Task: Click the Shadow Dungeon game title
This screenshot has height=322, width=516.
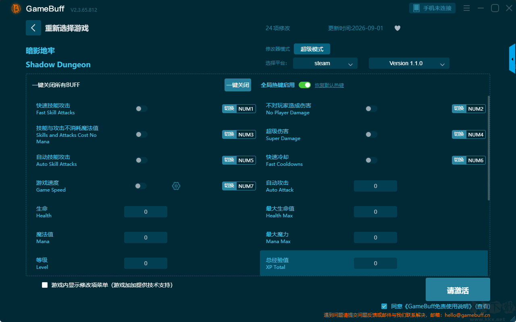Action: coord(58,64)
